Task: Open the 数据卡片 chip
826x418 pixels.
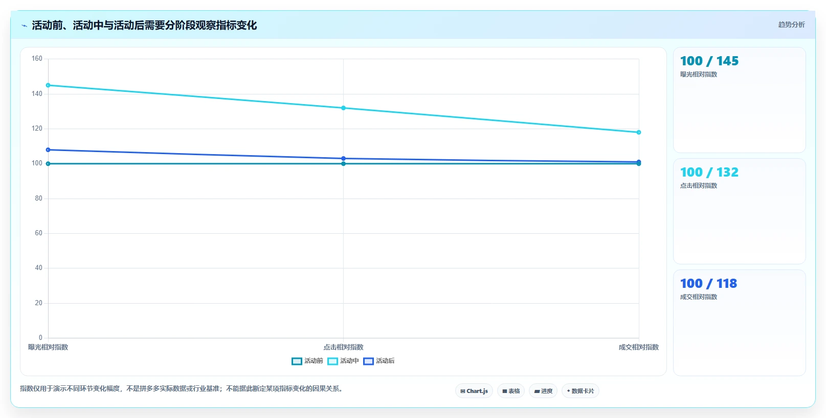Action: (x=581, y=391)
